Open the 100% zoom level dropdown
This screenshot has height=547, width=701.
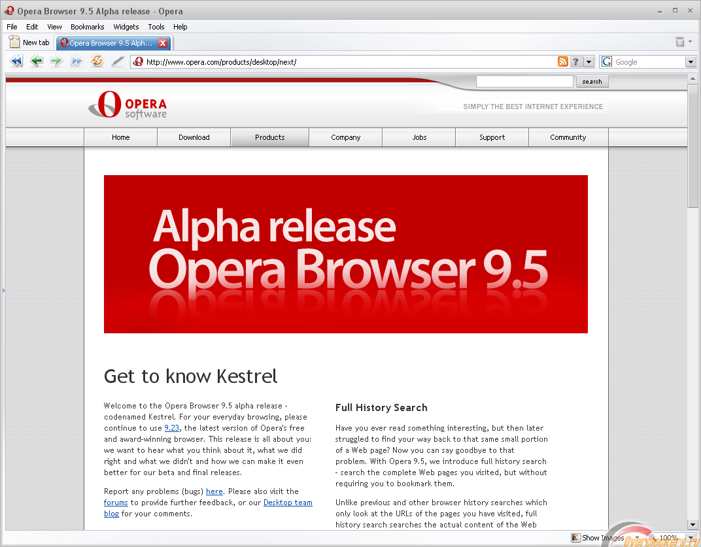(x=689, y=538)
